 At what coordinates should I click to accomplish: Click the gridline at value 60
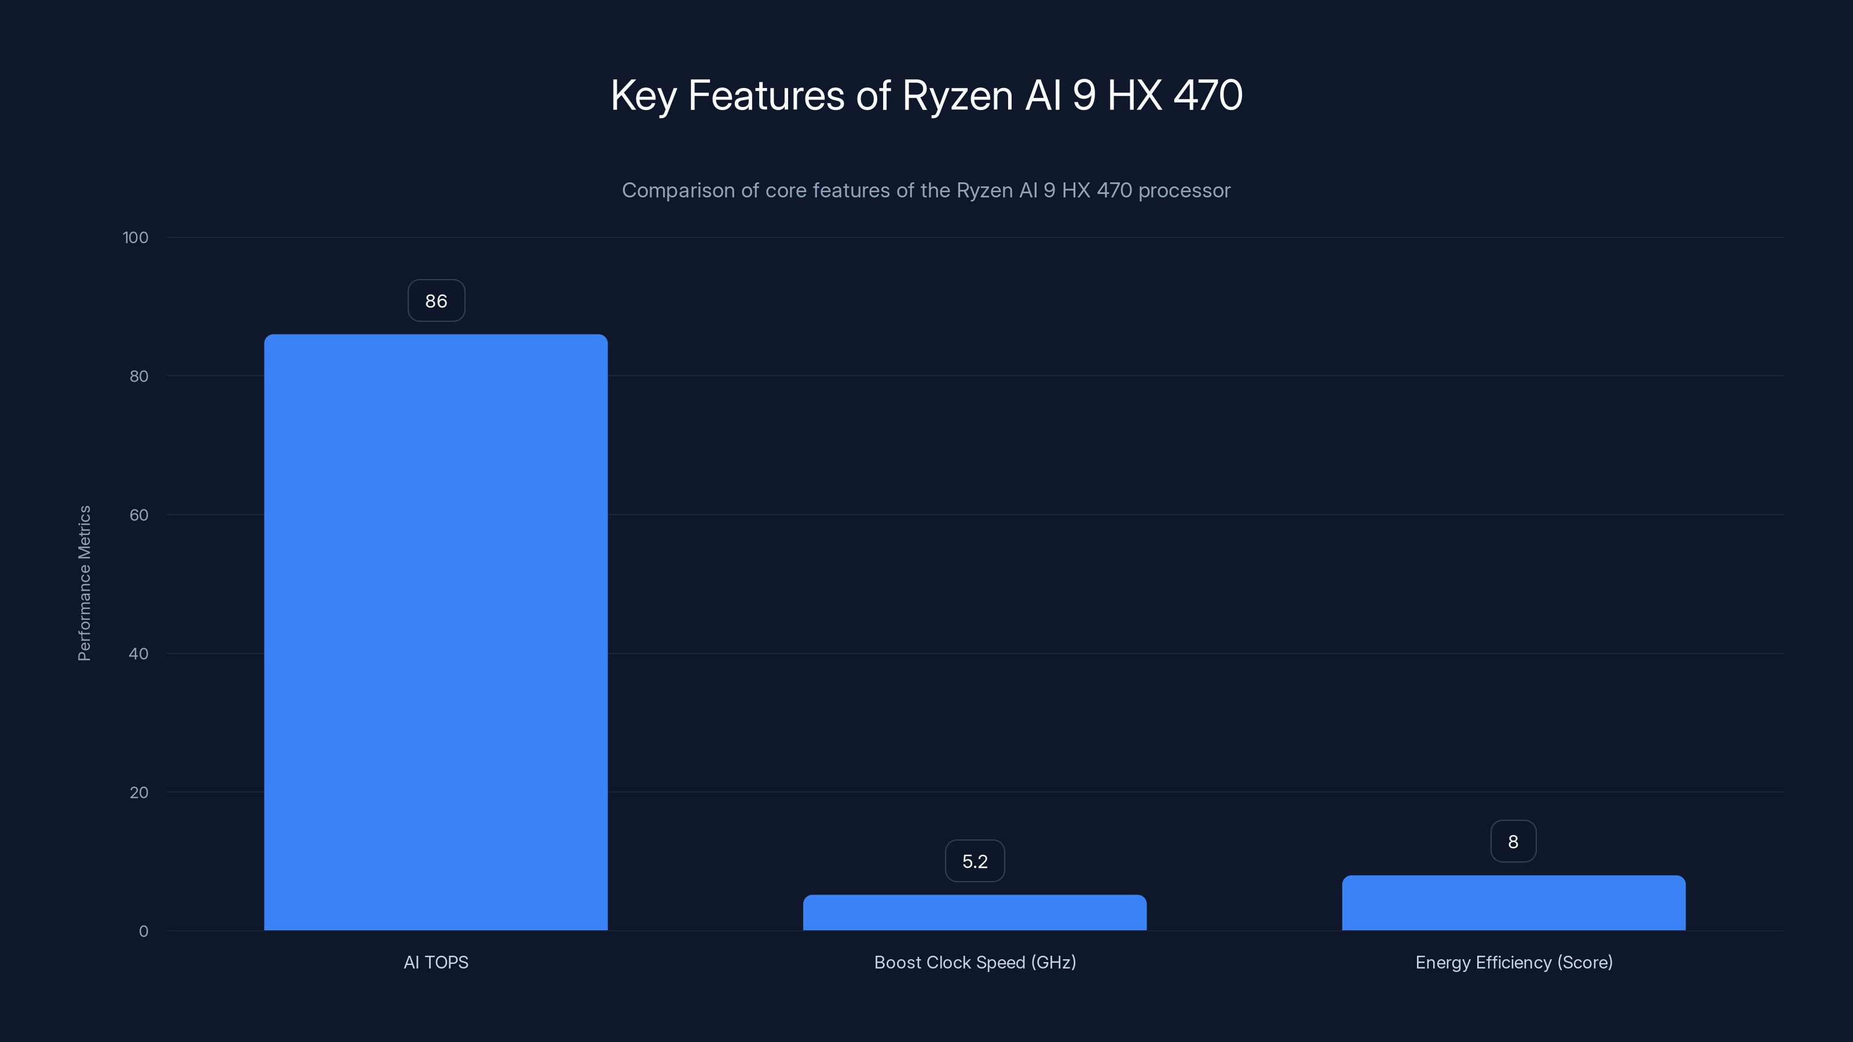[1151, 515]
